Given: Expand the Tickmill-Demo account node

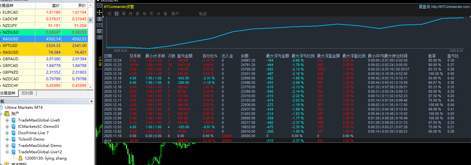Looking at the screenshot, I should (x=7, y=139).
